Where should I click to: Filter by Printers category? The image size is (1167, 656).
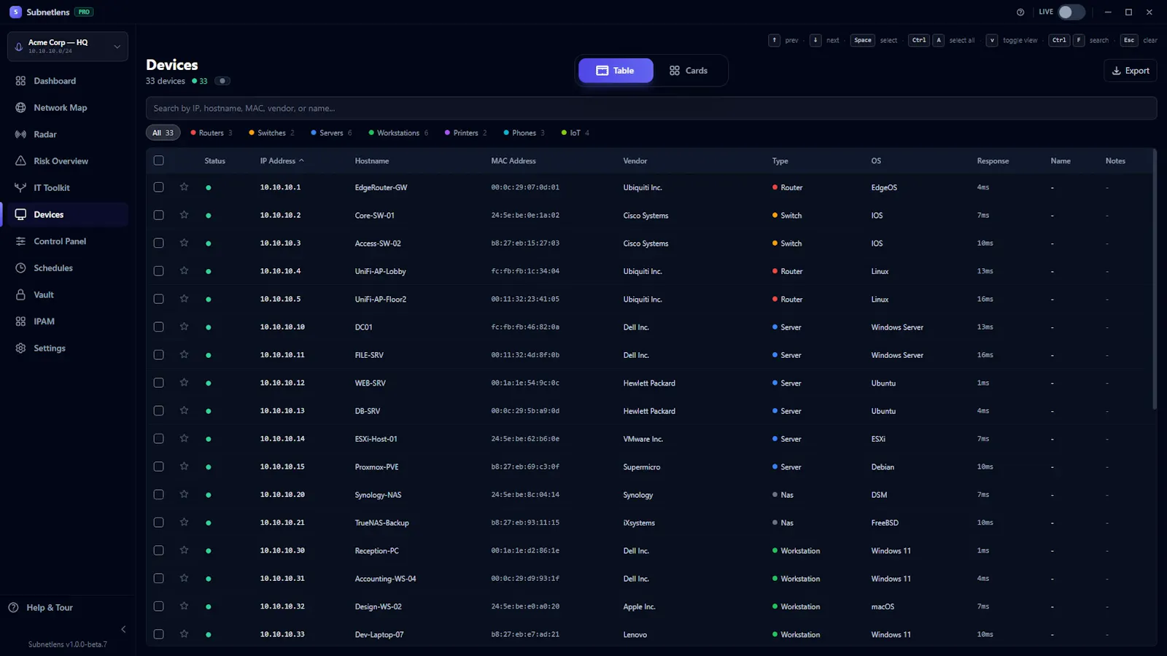pos(466,133)
